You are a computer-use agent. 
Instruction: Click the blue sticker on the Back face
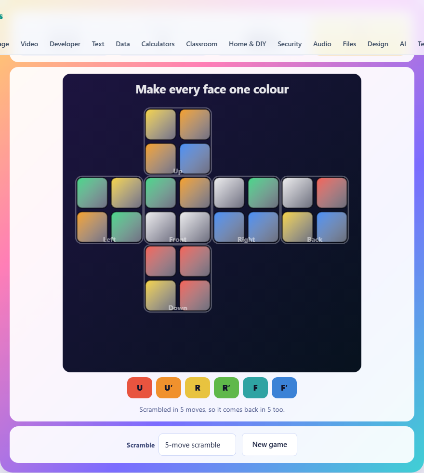331,227
